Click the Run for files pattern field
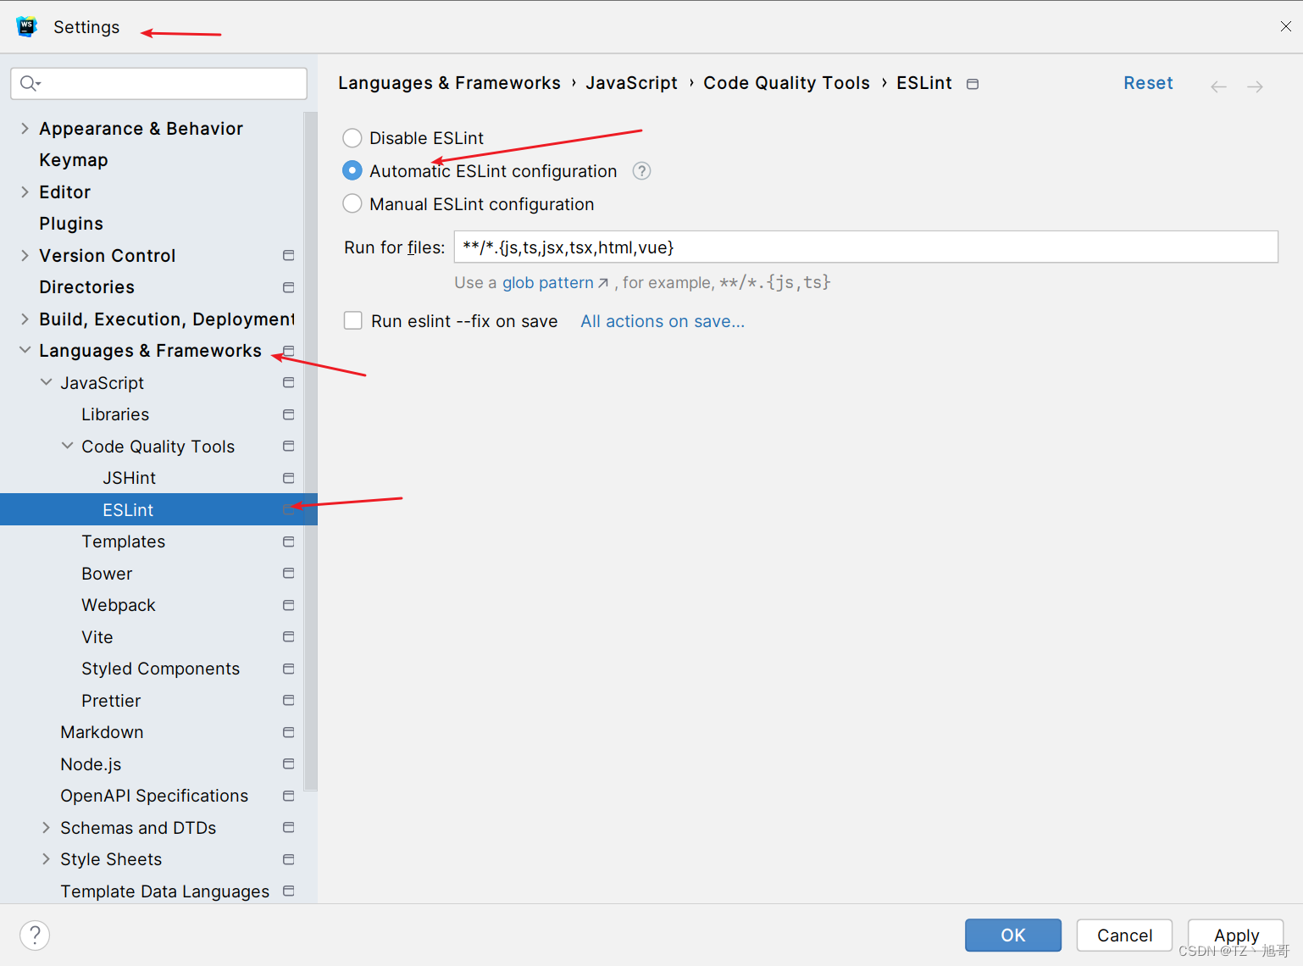The width and height of the screenshot is (1303, 966). [866, 247]
